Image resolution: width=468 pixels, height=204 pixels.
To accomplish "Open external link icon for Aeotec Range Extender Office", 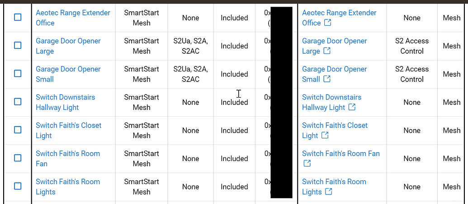I will point(327,23).
